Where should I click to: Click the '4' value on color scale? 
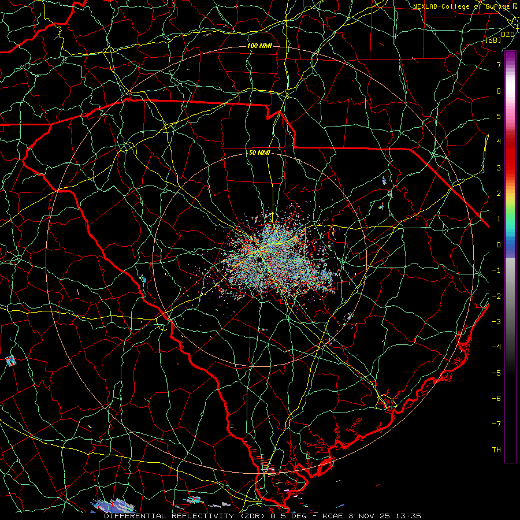tap(499, 142)
